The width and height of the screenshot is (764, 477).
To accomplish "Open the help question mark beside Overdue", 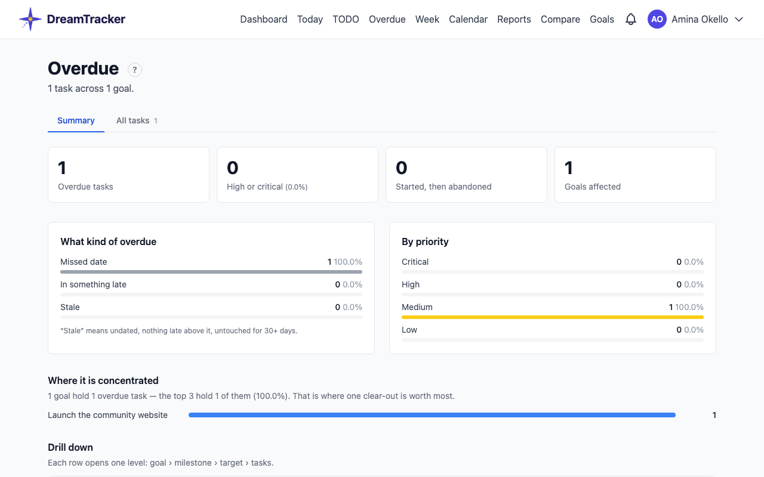I will coord(135,70).
